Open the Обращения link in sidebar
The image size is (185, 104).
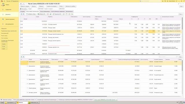pos(4,29)
